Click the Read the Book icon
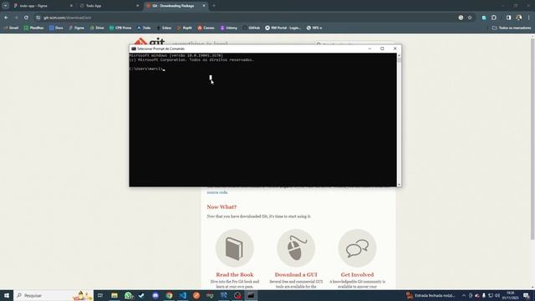Viewport: 535px width, 301px height. coord(235,248)
